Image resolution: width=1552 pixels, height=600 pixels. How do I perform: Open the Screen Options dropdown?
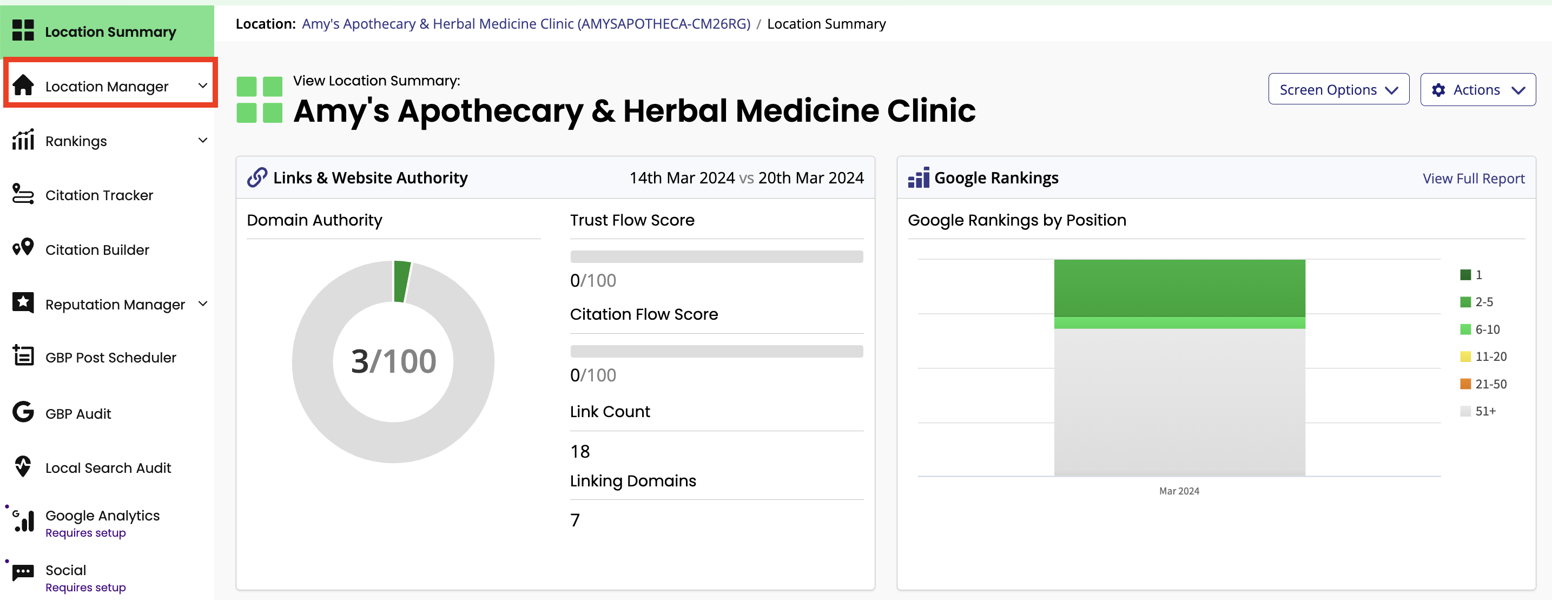pyautogui.click(x=1338, y=89)
